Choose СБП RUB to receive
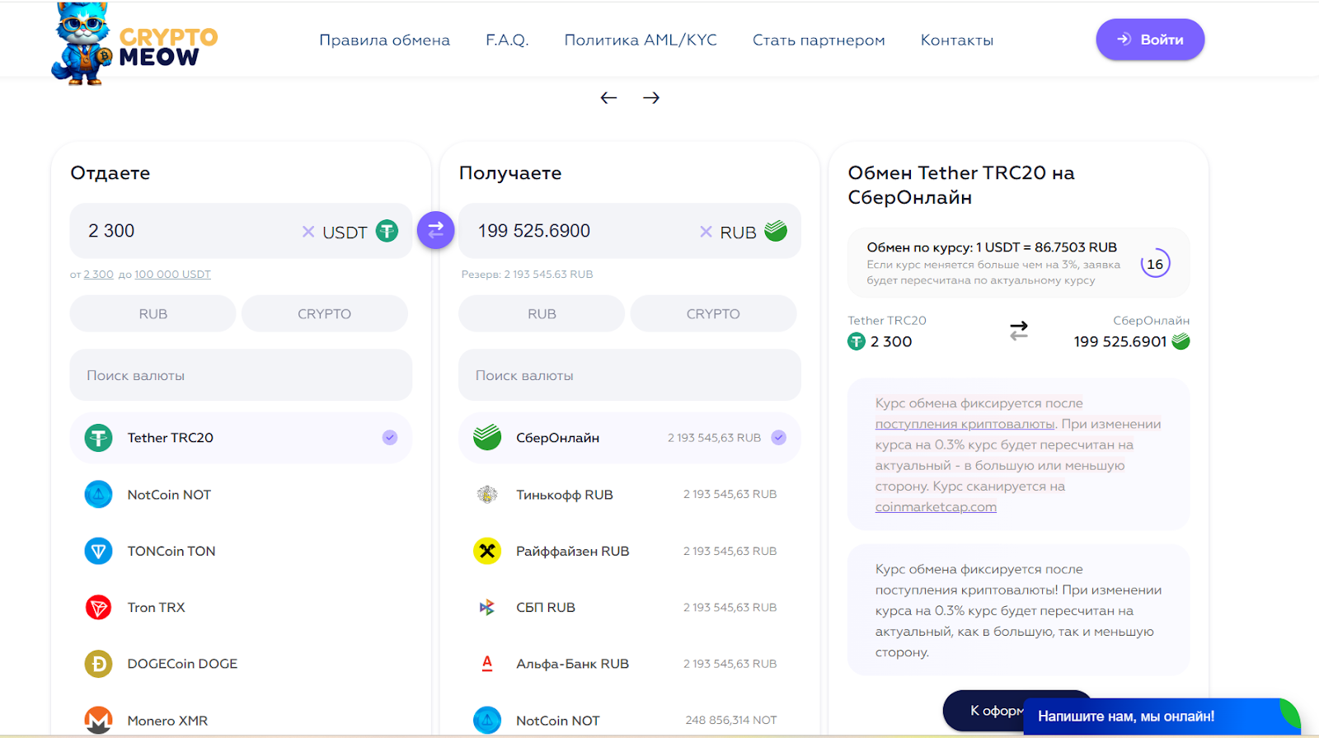This screenshot has width=1319, height=738. tap(630, 608)
